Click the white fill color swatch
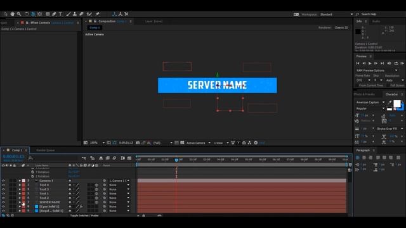Viewport: 406px width, 228px height. 397,103
